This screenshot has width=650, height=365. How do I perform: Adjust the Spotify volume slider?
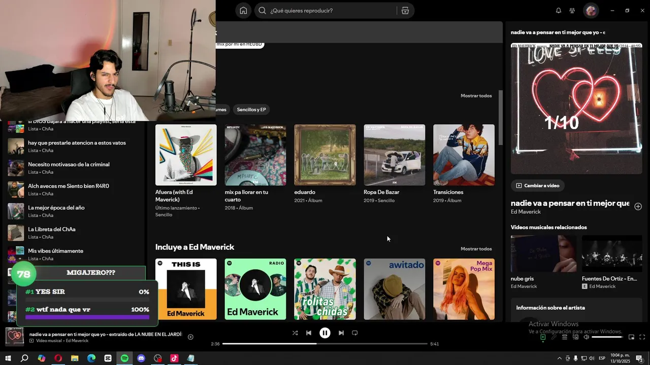tap(607, 337)
